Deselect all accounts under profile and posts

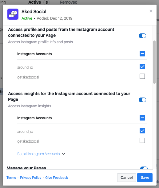(142, 54)
